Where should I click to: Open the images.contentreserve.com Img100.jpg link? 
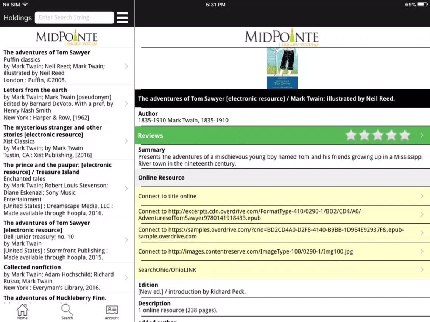click(x=282, y=251)
